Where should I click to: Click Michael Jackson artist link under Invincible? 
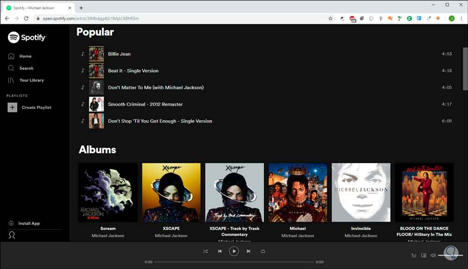pos(361,236)
